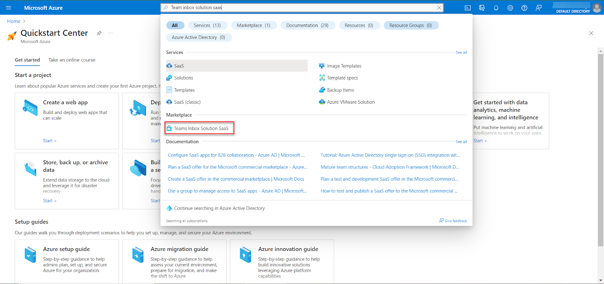Open the Azure migration guide card title

pyautogui.click(x=180, y=249)
